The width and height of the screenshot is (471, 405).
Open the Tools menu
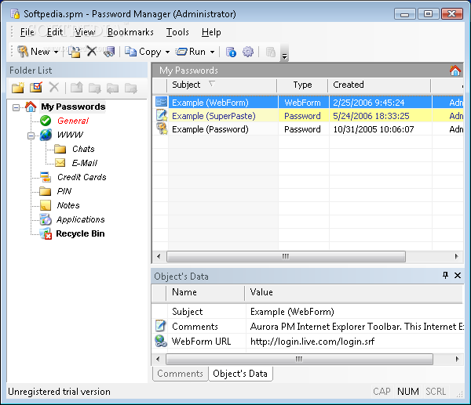coord(177,32)
